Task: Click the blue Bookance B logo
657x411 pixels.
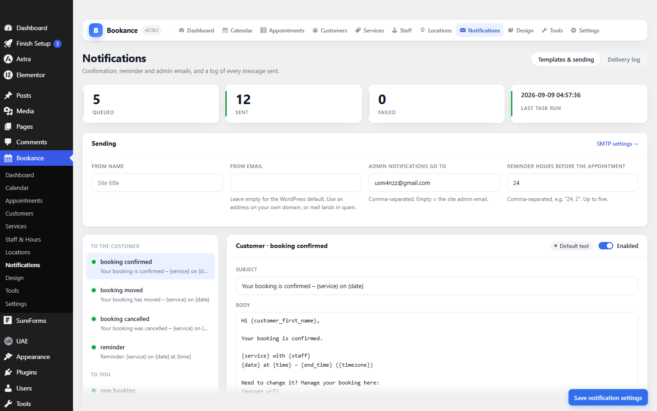Action: [96, 30]
